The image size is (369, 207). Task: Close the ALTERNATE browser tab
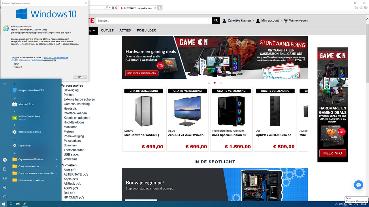(155, 8)
